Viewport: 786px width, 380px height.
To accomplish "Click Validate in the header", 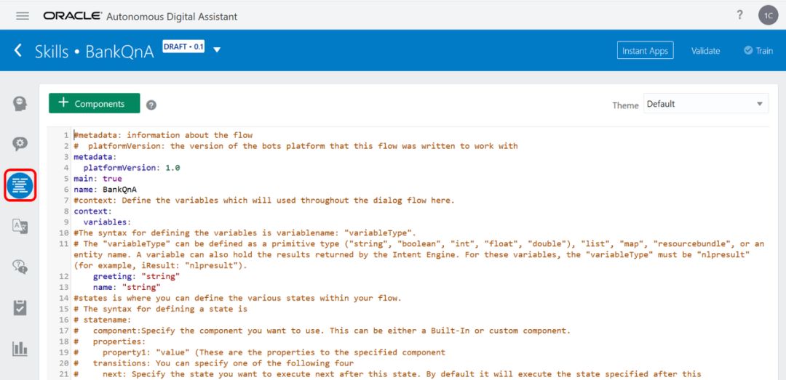I will pos(705,51).
